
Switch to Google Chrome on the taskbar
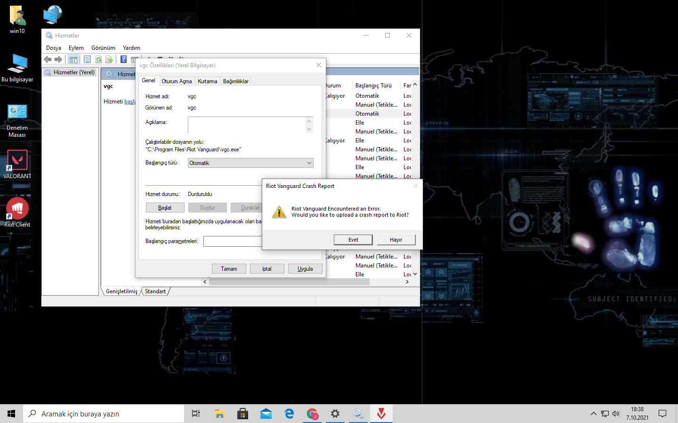(x=312, y=414)
